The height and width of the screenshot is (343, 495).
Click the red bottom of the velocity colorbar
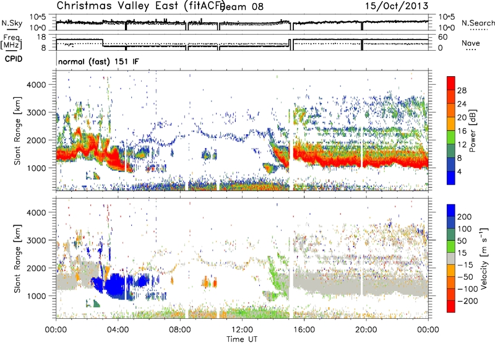[x=451, y=306]
